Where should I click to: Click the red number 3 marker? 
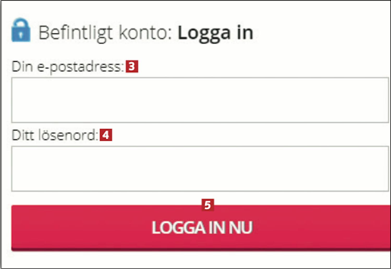tap(132, 66)
